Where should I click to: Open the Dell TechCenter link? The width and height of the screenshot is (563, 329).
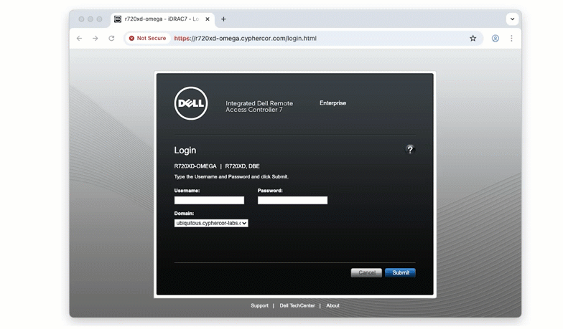click(x=297, y=306)
